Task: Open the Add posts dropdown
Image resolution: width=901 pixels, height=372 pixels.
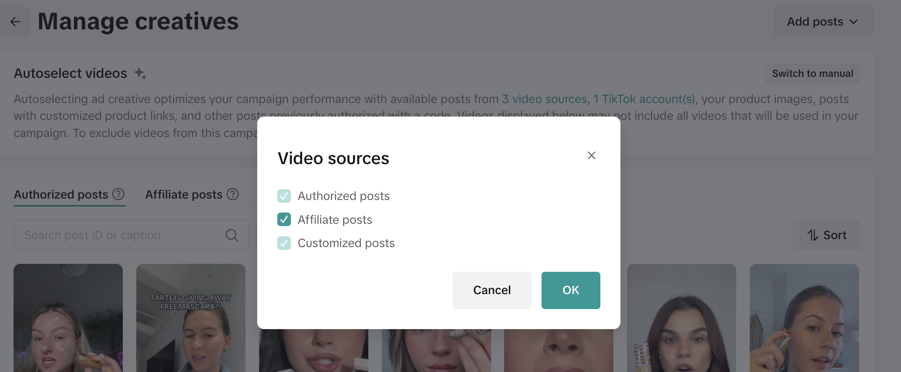Action: coord(823,22)
